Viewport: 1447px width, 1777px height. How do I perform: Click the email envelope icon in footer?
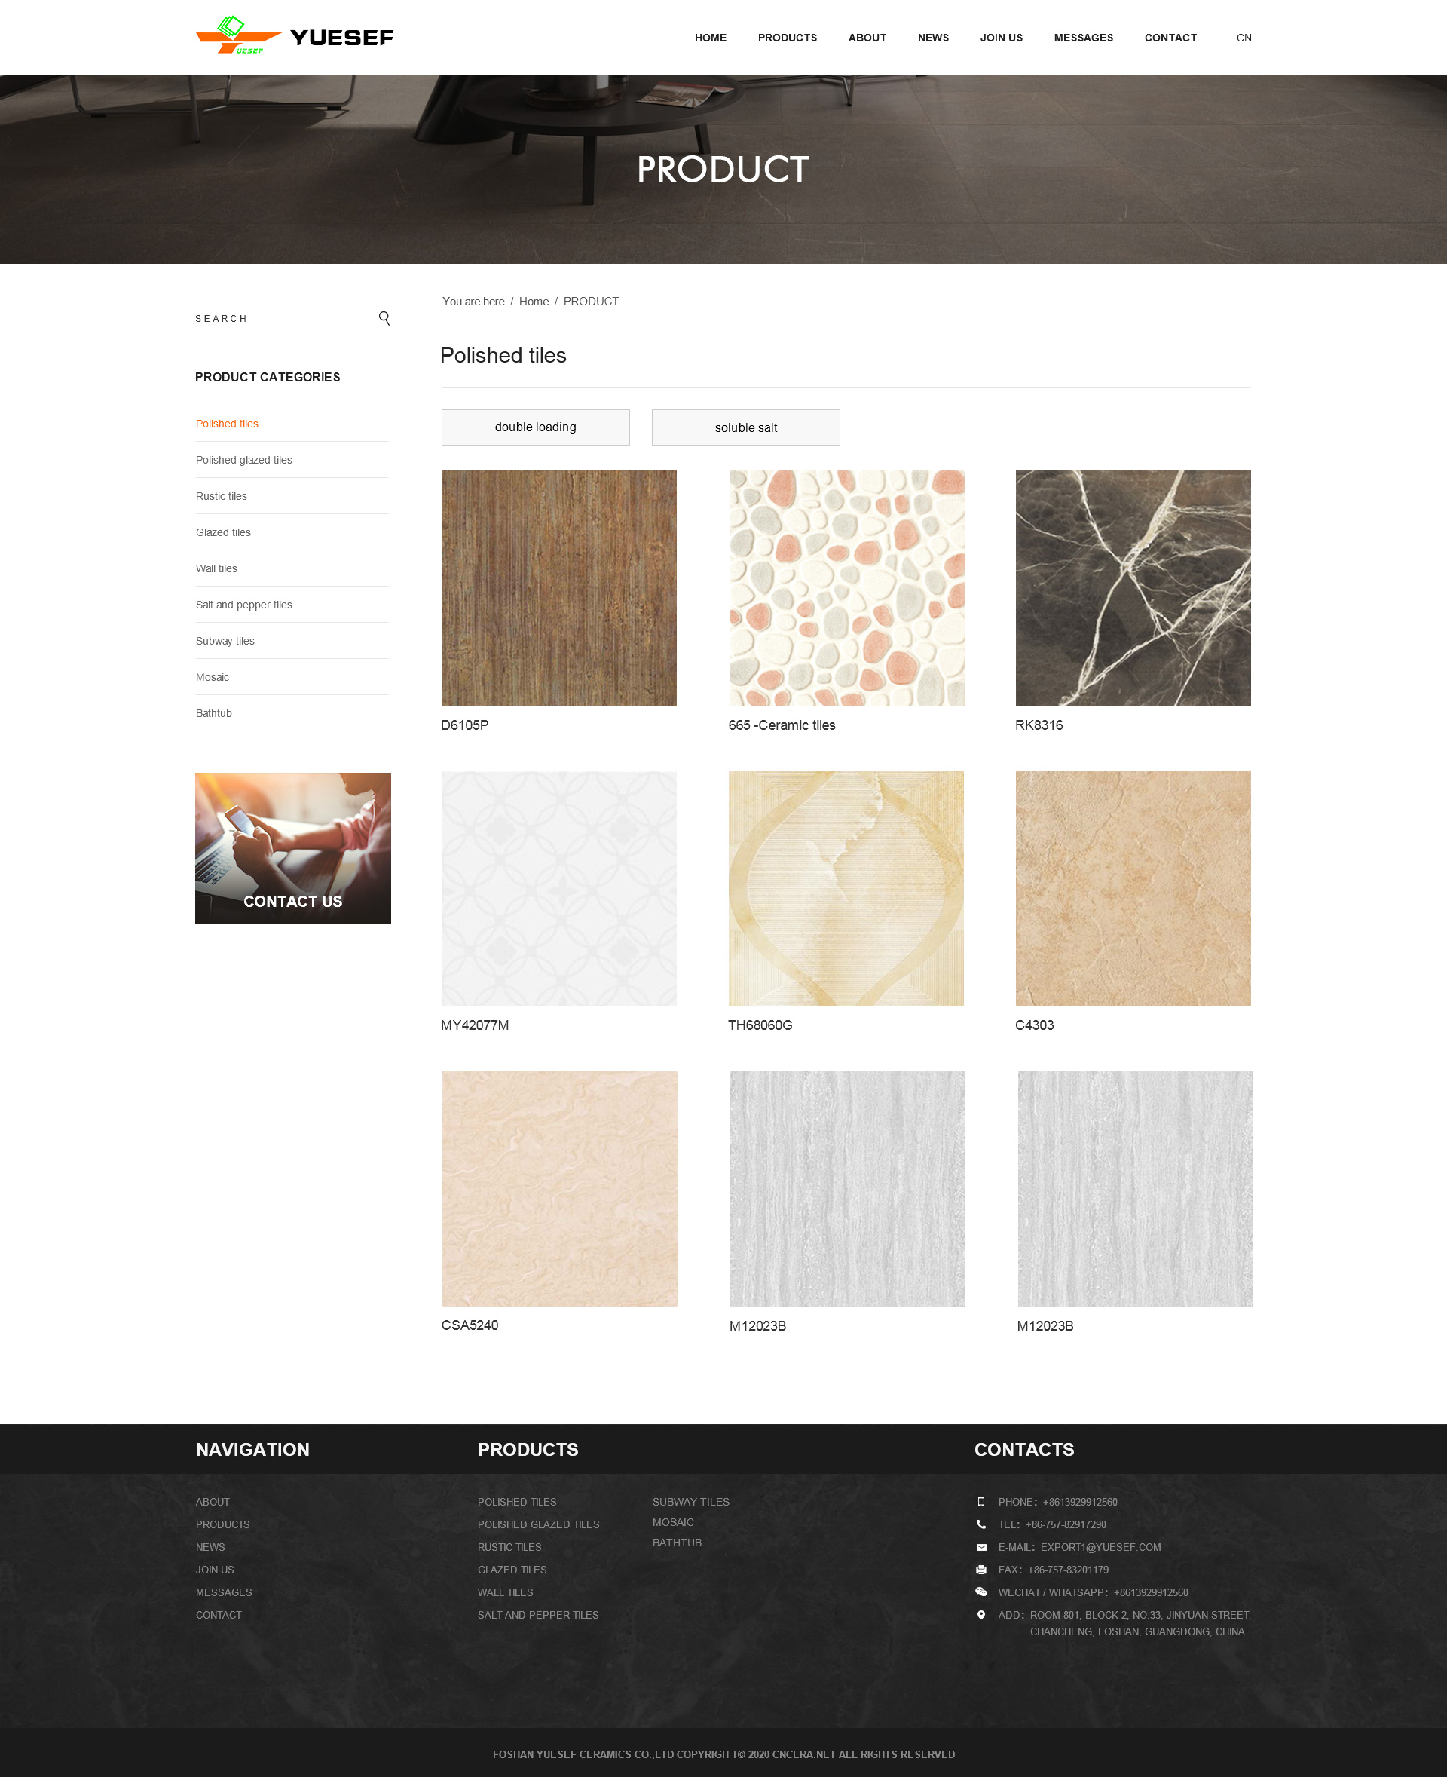[981, 1547]
